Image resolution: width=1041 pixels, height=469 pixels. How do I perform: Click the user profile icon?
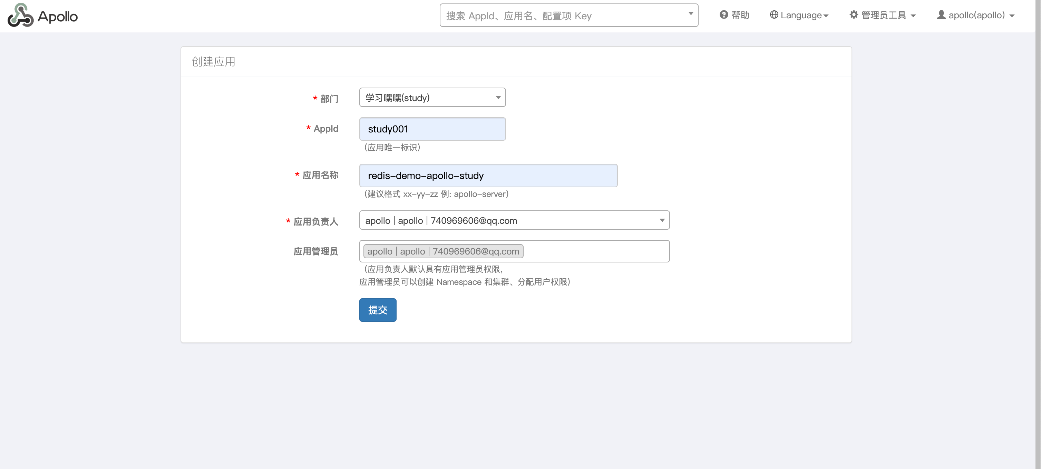(x=941, y=15)
